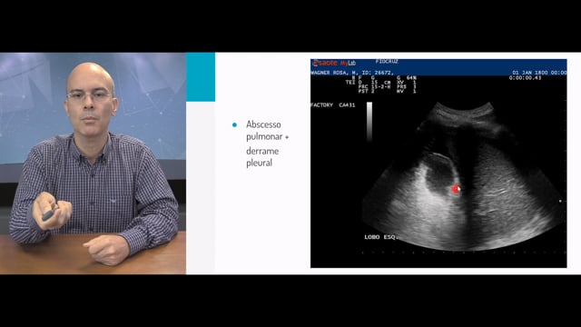Click the presenter's fist on the table

(x=106, y=249)
